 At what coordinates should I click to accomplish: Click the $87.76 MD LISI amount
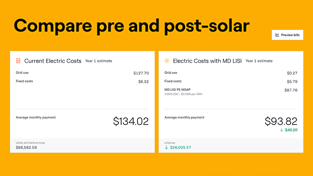pyautogui.click(x=291, y=90)
